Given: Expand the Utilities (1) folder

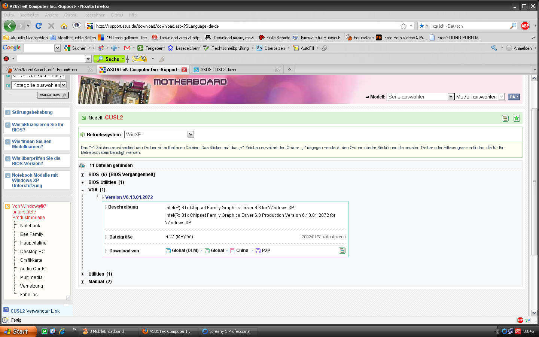Looking at the screenshot, I should point(82,274).
